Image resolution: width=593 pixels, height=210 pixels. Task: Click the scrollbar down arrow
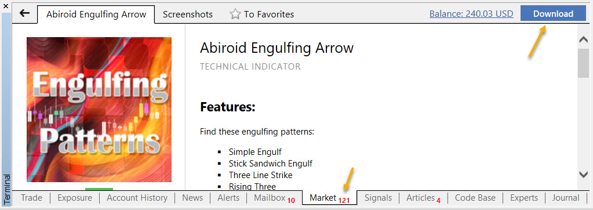pos(583,174)
